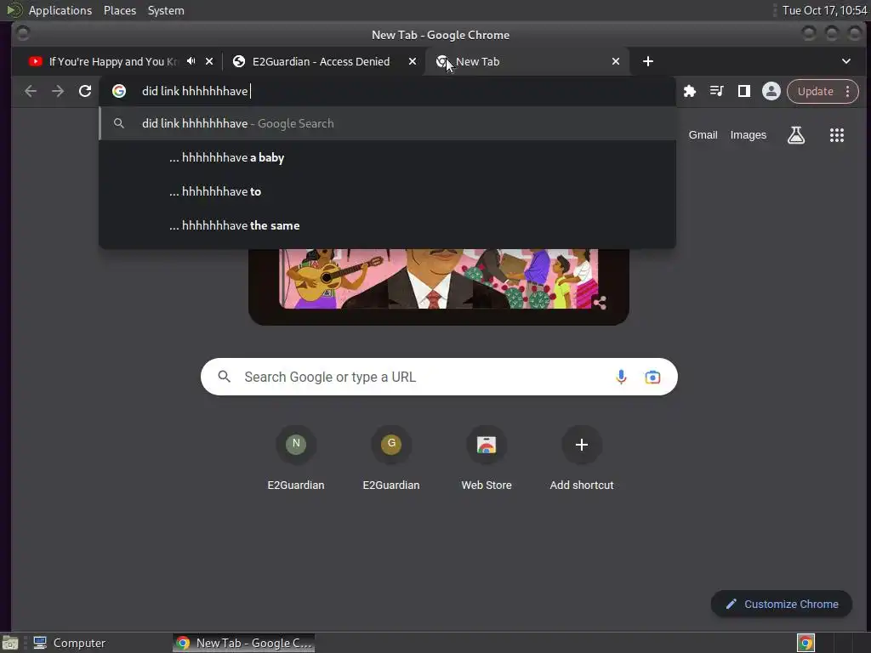The image size is (871, 653).
Task: Open the Applications menu
Action: pyautogui.click(x=60, y=10)
